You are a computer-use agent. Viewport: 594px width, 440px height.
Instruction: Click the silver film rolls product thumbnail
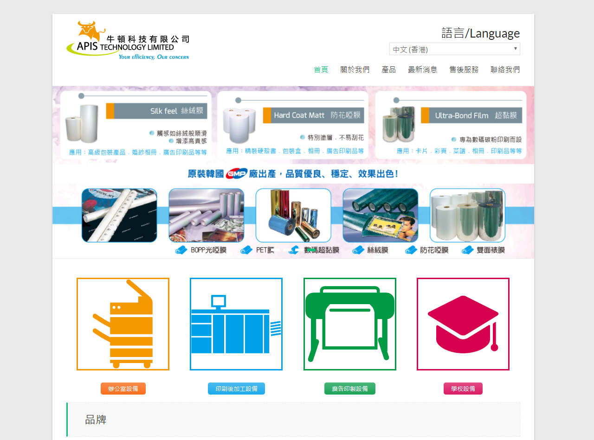tap(207, 215)
